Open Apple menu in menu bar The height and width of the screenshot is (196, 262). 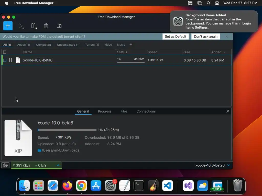[7, 3]
